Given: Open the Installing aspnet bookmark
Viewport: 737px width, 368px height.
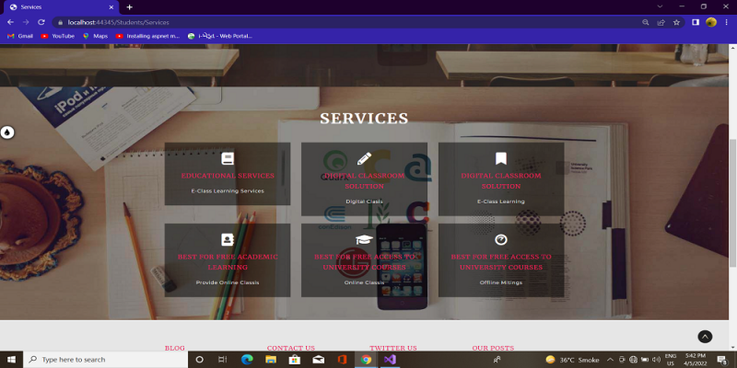Looking at the screenshot, I should click(147, 36).
